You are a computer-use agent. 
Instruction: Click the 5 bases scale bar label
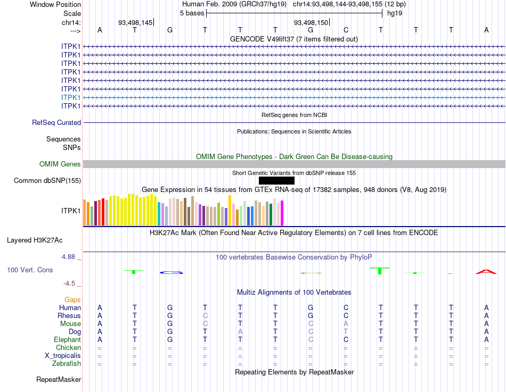pyautogui.click(x=192, y=13)
